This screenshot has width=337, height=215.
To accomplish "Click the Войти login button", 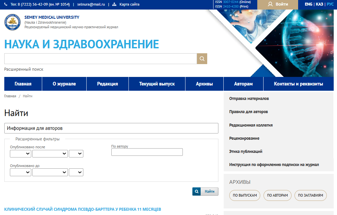I will (x=278, y=5).
